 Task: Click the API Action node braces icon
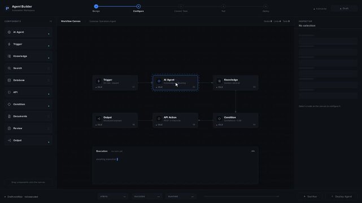(x=159, y=118)
